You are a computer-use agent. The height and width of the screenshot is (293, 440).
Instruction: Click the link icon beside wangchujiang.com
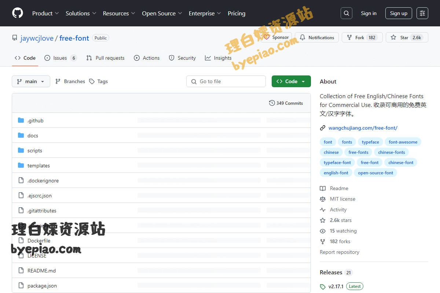(x=323, y=128)
